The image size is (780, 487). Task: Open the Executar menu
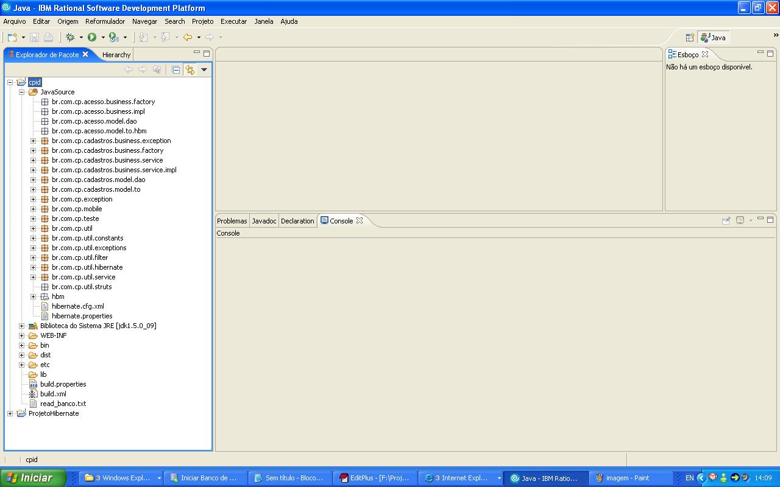coord(234,21)
